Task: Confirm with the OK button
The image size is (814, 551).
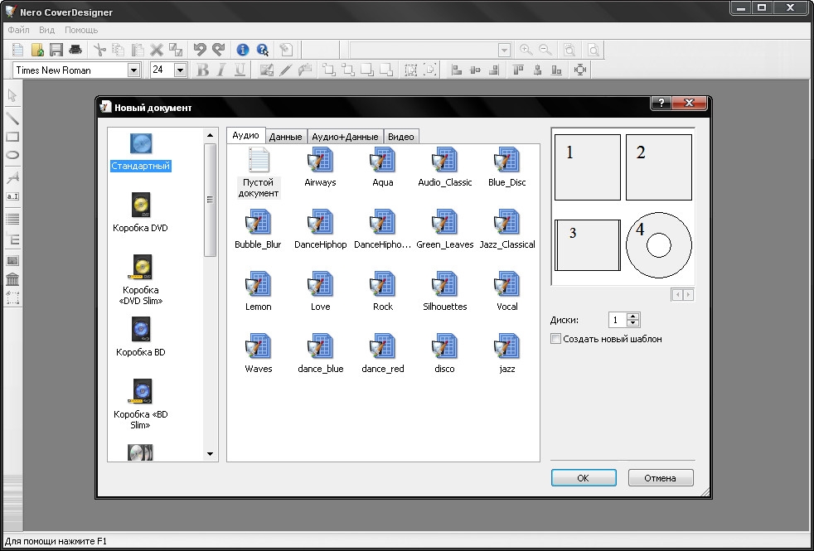Action: 583,478
